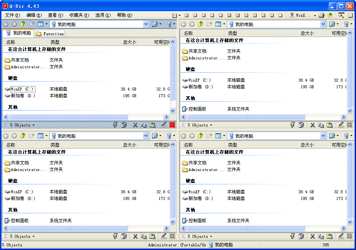
Task: Select the 我的电脑 tab in the upper-left pane
Action: 19,33
